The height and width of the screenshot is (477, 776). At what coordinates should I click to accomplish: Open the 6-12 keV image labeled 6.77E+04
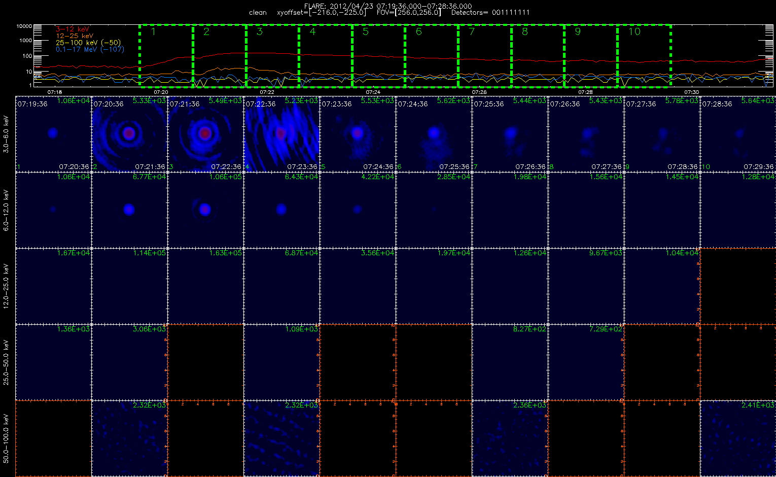pyautogui.click(x=129, y=210)
